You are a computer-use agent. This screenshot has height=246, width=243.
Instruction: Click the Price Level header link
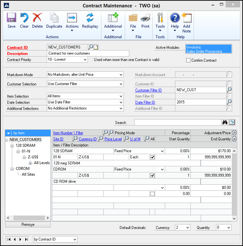pyautogui.click(x=113, y=139)
